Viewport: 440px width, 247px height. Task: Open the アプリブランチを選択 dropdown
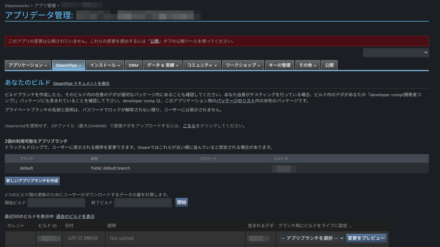pyautogui.click(x=312, y=238)
